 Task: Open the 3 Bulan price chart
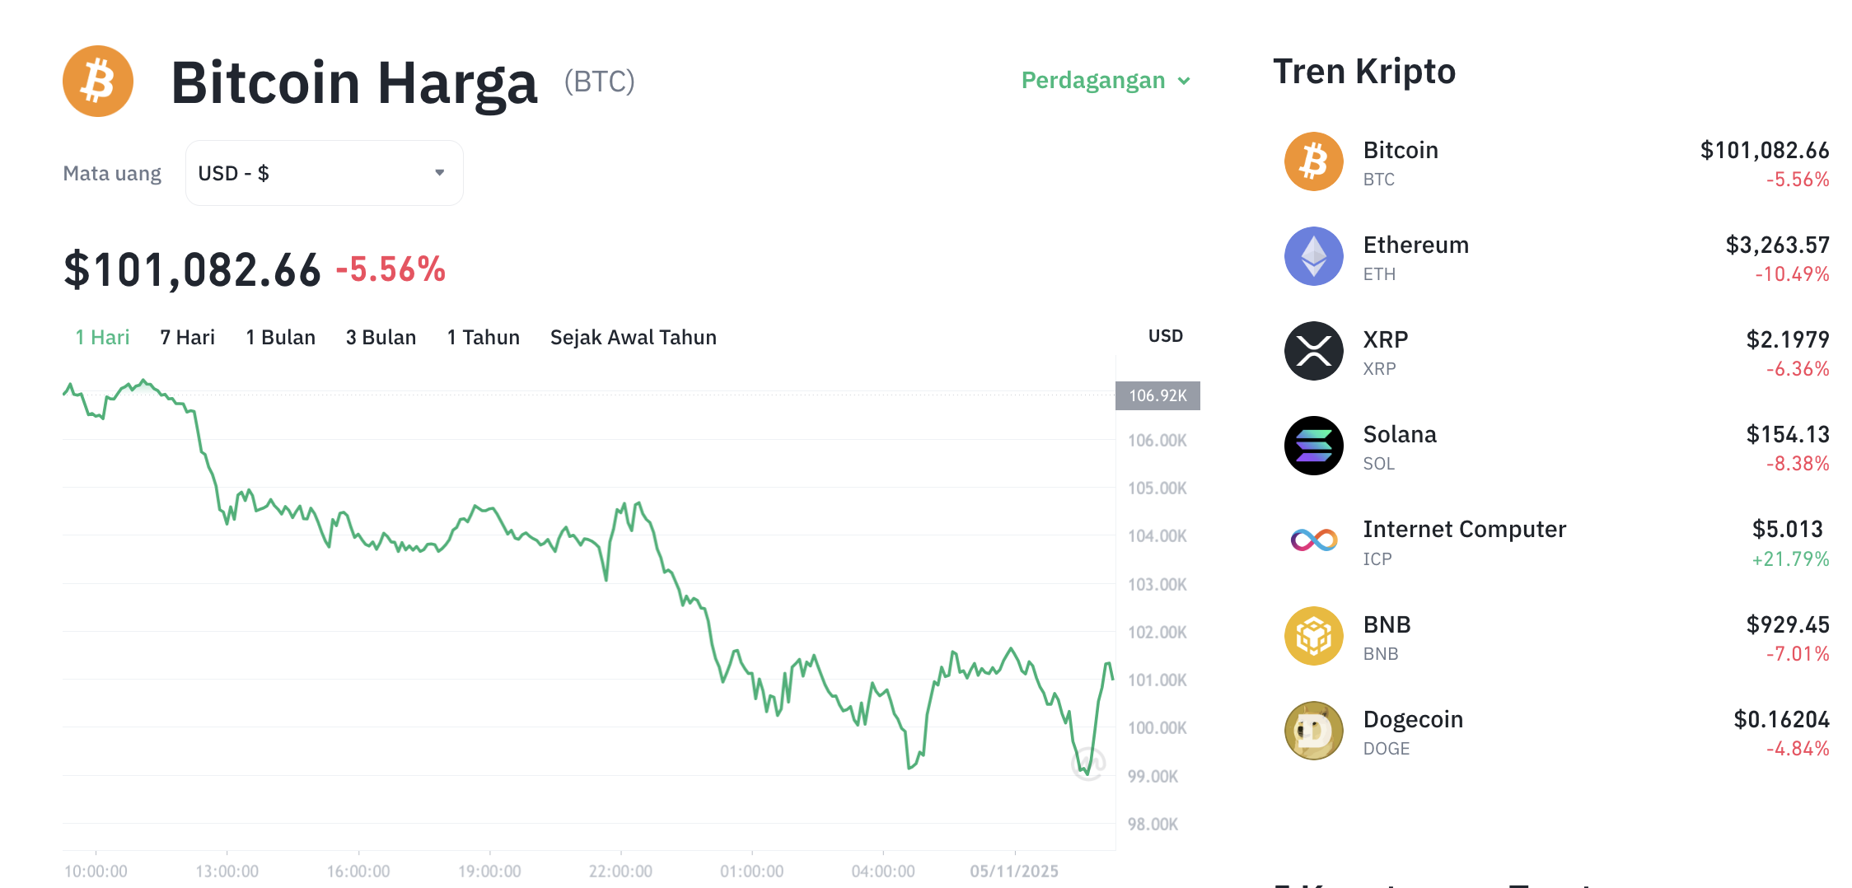tap(380, 336)
